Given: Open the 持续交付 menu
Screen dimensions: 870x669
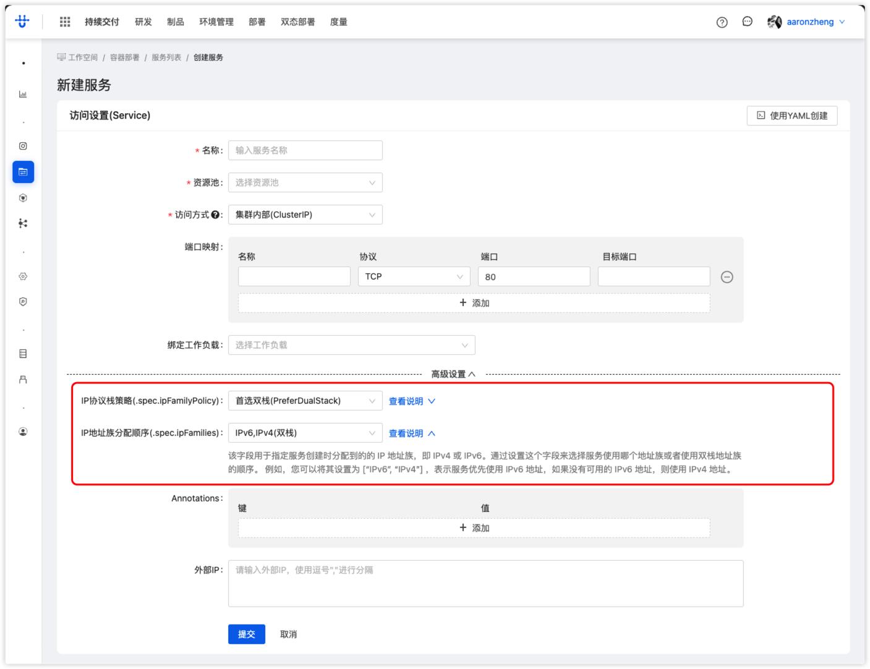Looking at the screenshot, I should point(101,22).
